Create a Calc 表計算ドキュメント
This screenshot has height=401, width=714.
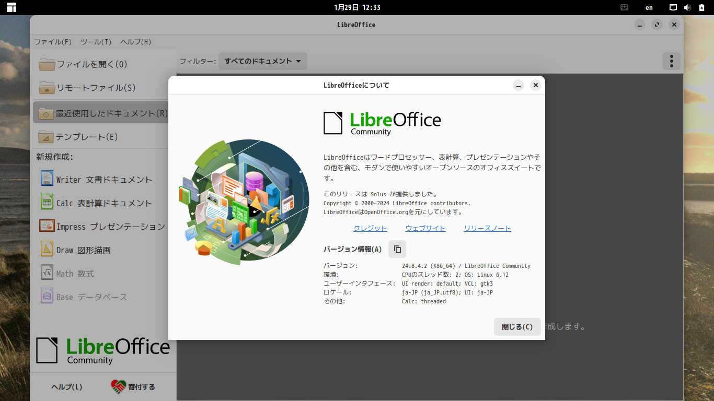click(x=105, y=203)
